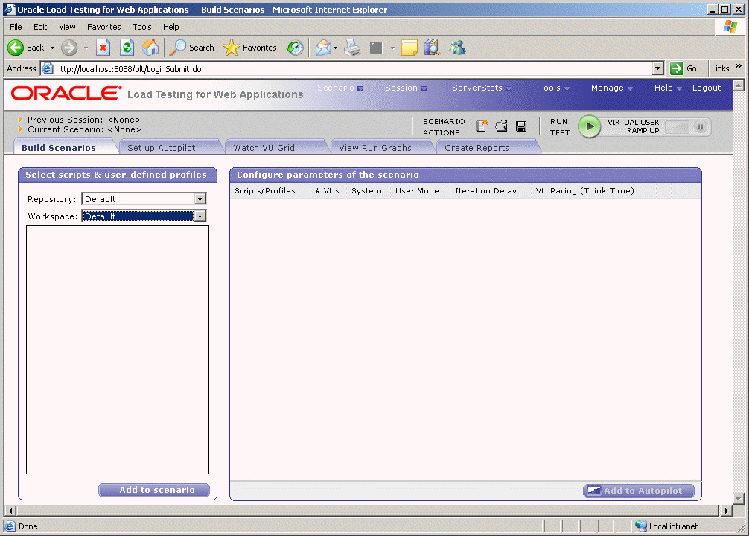Click the Add to scenario button

click(x=153, y=490)
